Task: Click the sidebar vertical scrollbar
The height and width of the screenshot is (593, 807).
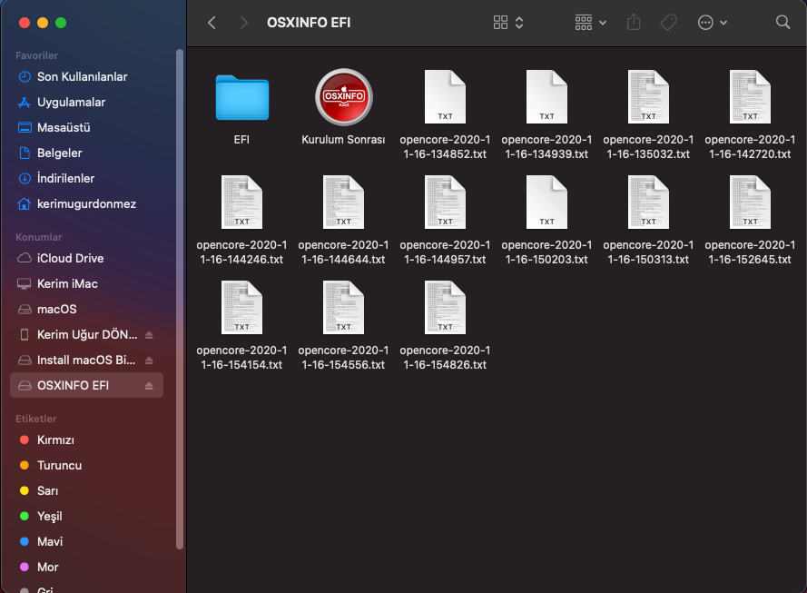Action: [x=180, y=300]
